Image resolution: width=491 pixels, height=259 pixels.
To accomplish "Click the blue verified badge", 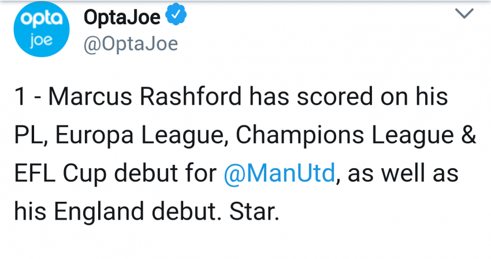I will [176, 14].
